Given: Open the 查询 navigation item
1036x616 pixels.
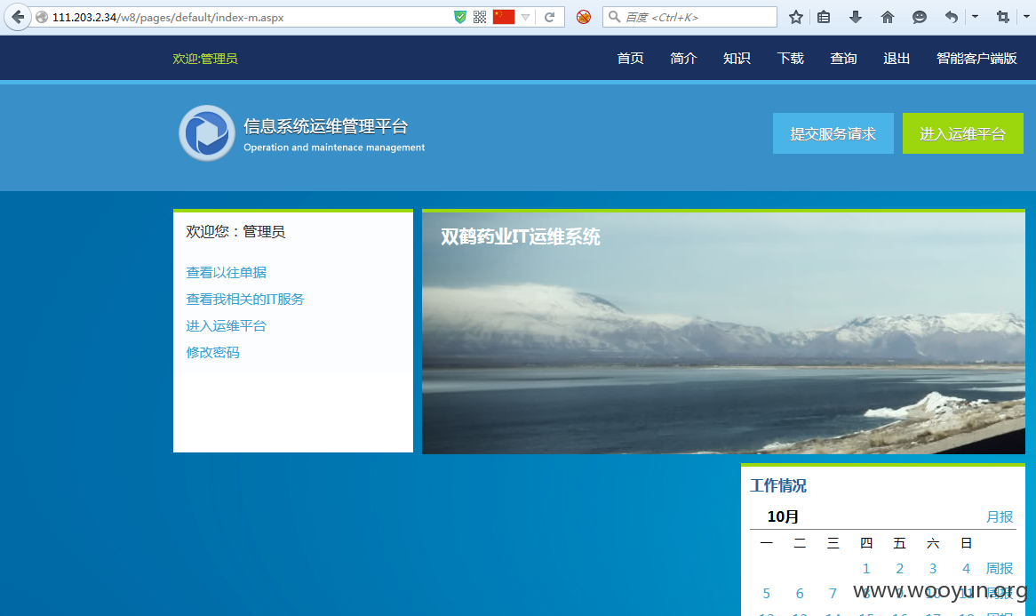Looking at the screenshot, I should pos(843,58).
